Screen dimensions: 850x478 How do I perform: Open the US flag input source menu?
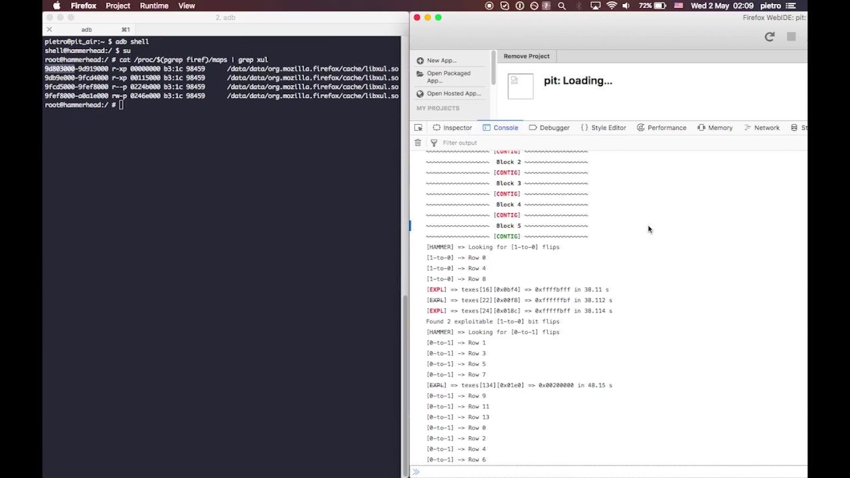click(679, 5)
